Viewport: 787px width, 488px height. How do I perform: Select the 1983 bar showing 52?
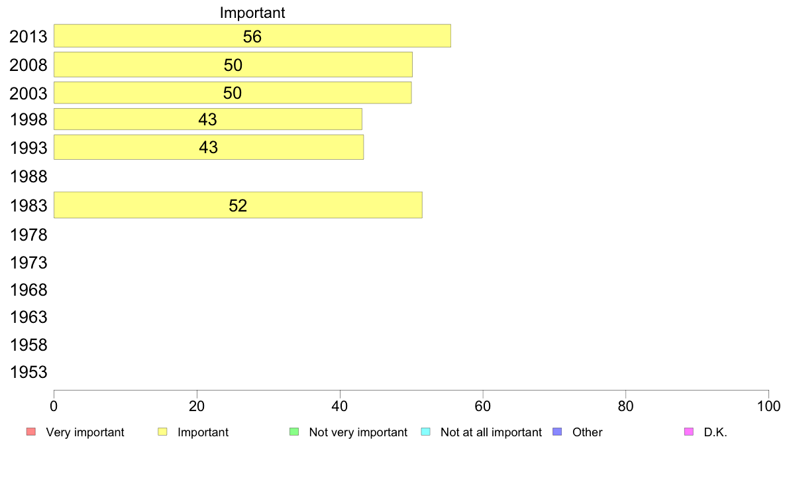point(238,205)
